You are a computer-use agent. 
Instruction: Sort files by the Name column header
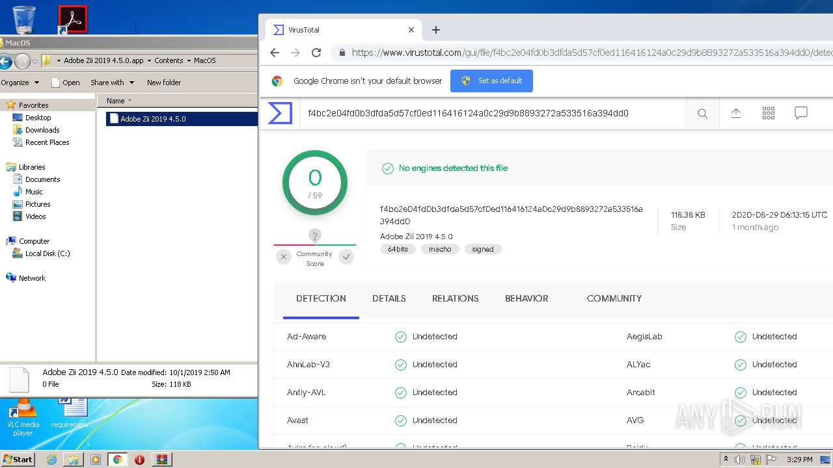[177, 101]
